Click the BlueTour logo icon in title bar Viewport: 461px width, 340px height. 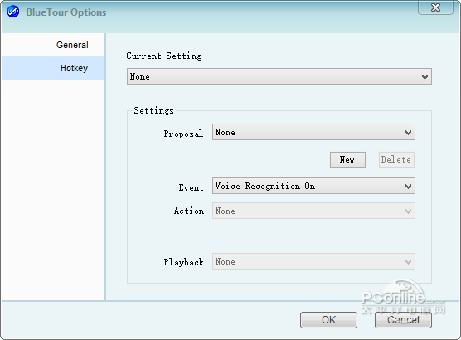(12, 12)
